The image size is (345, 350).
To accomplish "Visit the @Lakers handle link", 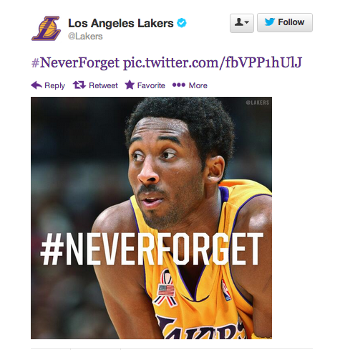I will [x=85, y=37].
